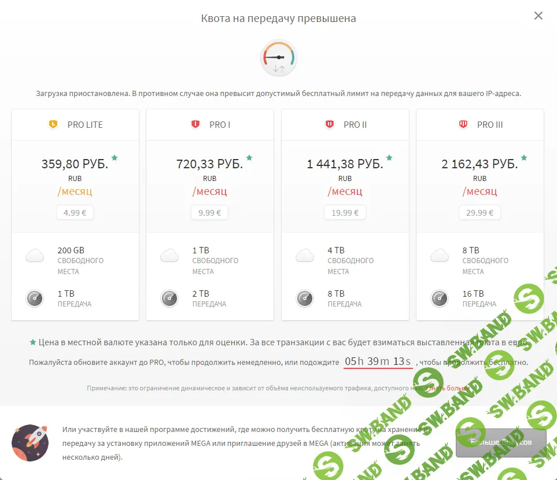The width and height of the screenshot is (557, 480).
Task: Select the PRO LITE plan header
Action: click(75, 124)
